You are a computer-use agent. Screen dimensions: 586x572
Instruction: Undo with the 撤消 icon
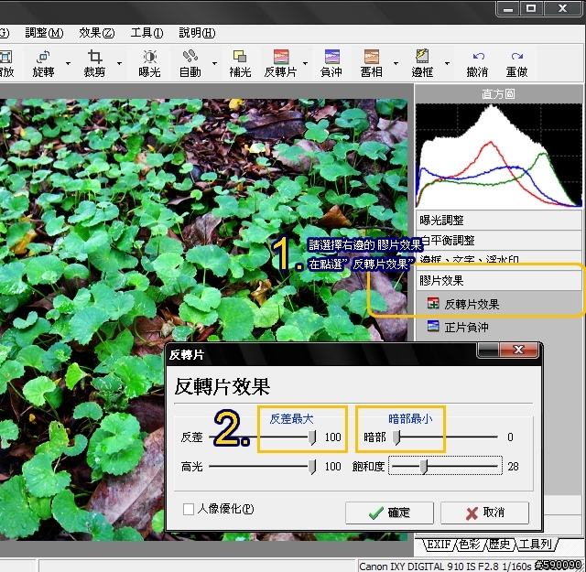478,57
